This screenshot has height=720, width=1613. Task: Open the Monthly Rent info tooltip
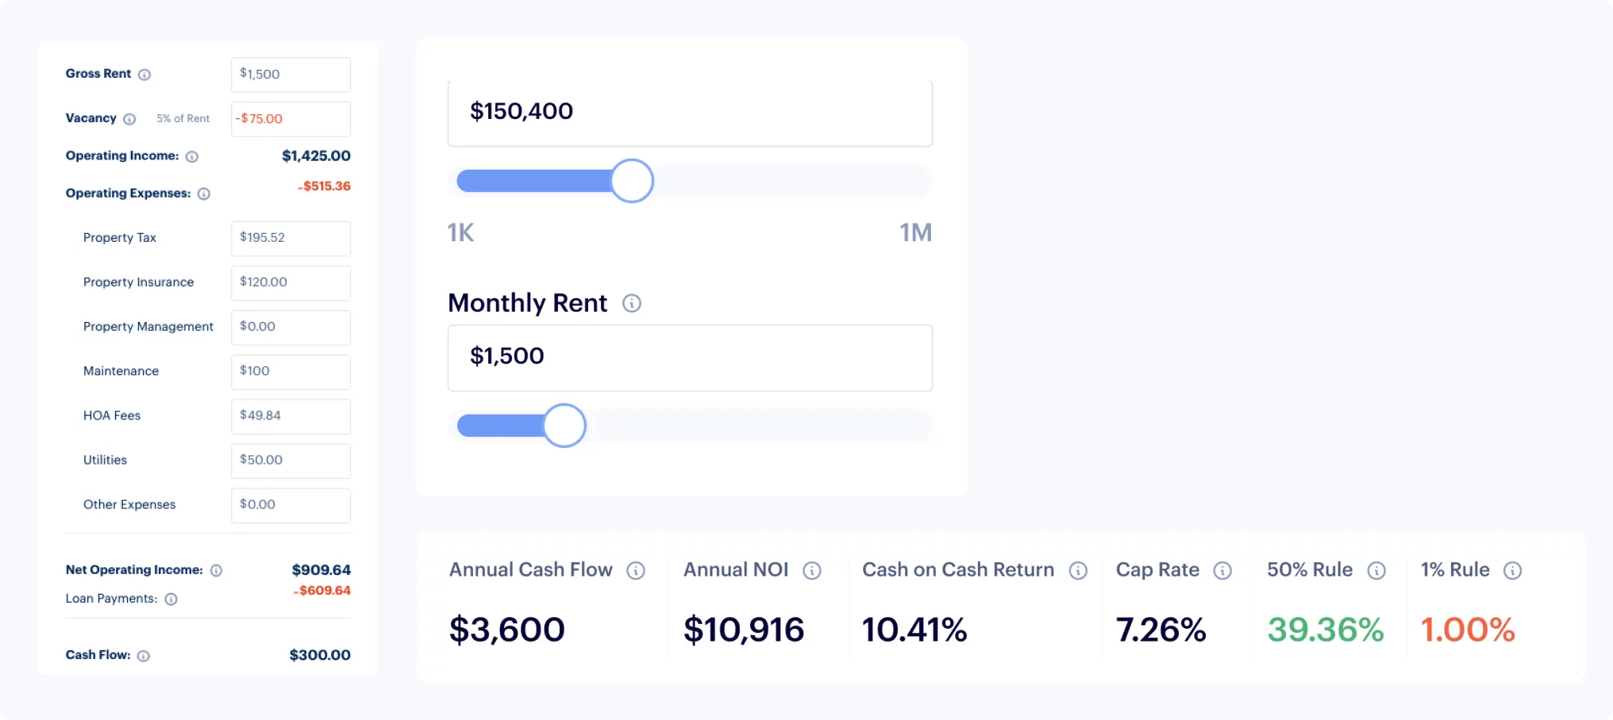coord(631,303)
